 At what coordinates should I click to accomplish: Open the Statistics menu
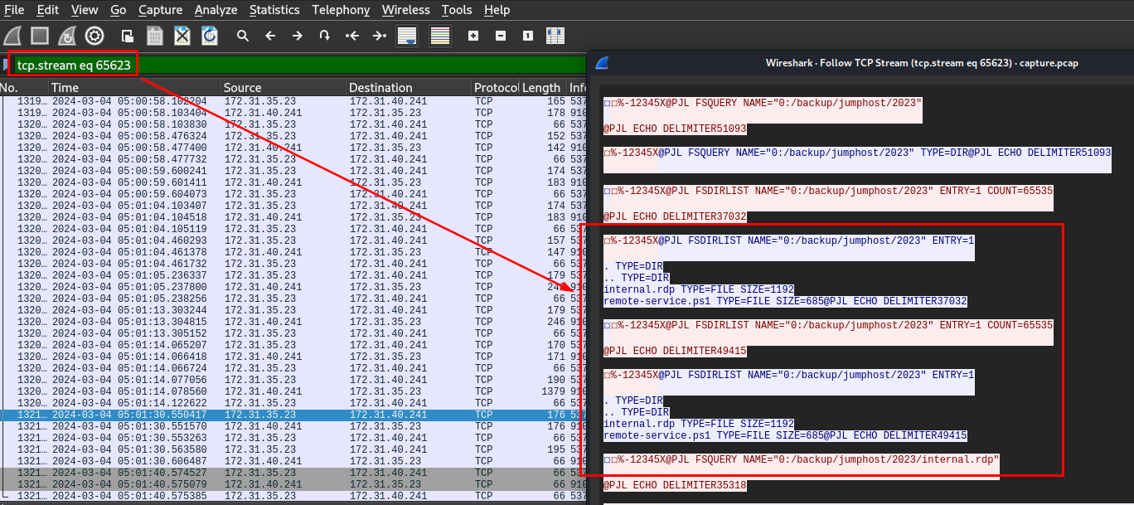[x=274, y=10]
